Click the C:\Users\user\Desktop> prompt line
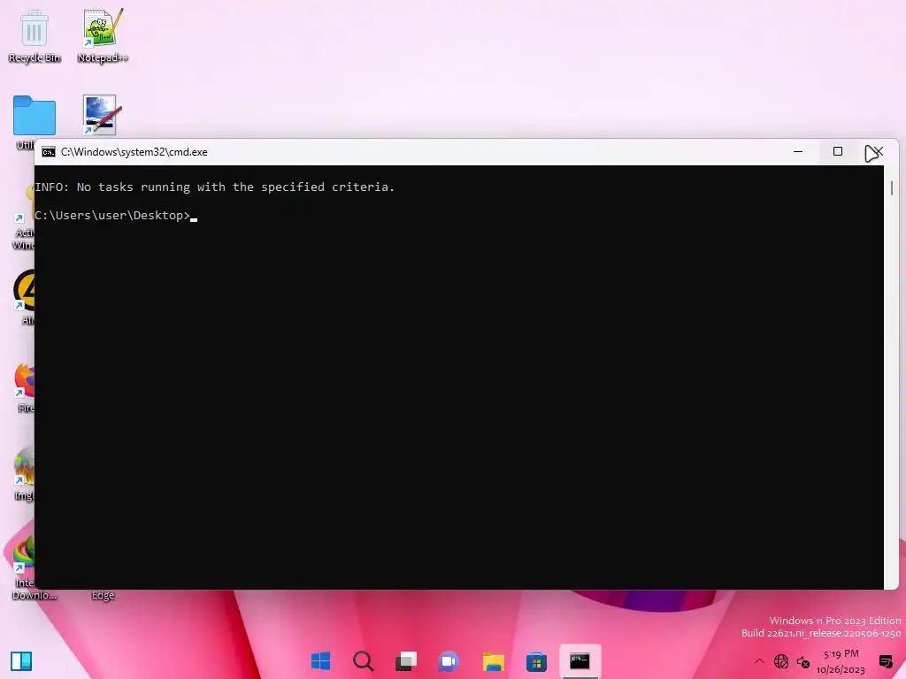The width and height of the screenshot is (906, 679). click(x=116, y=216)
